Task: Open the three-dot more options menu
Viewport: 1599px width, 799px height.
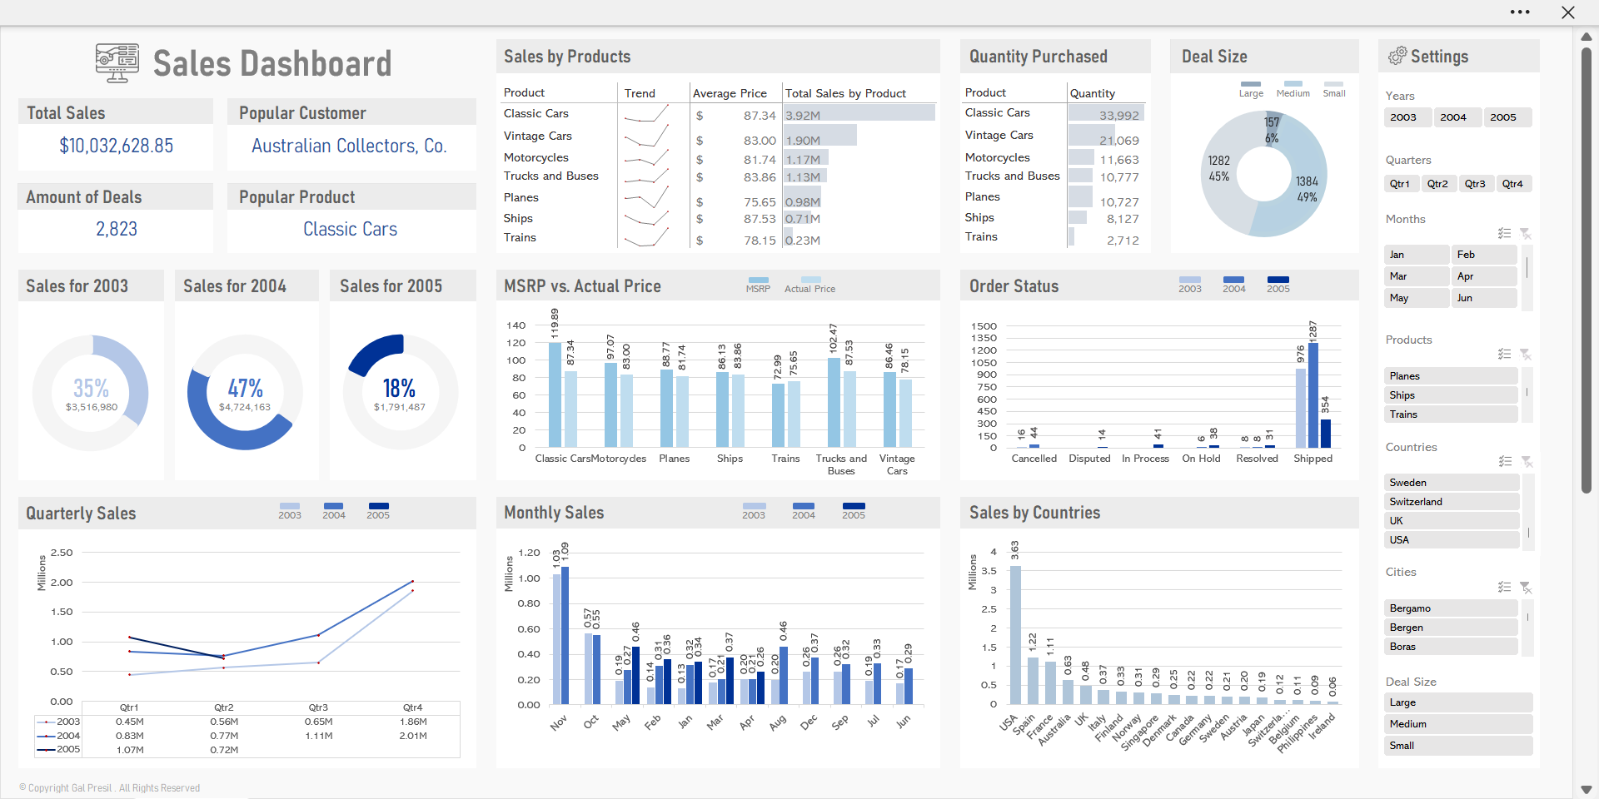Action: 1520,12
